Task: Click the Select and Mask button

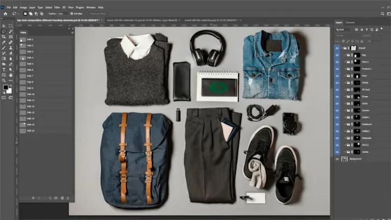Action: 98,14
